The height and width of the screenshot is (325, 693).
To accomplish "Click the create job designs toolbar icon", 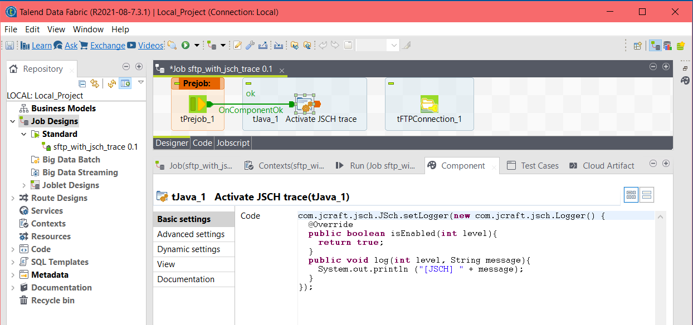I will coord(212,46).
